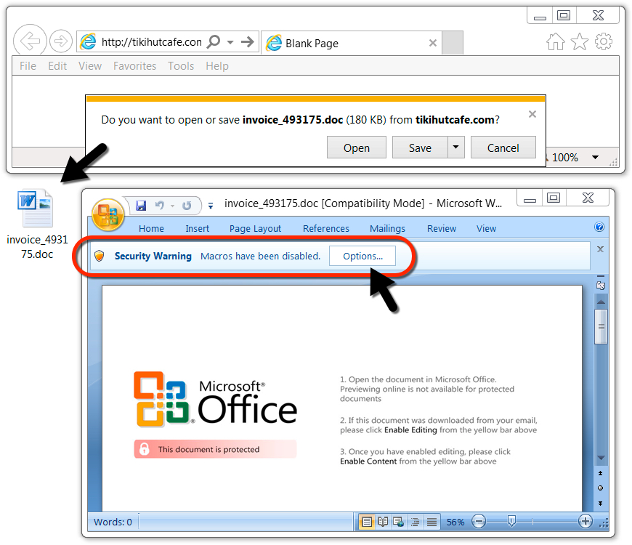Open the Favorites star in Internet Explorer

580,41
